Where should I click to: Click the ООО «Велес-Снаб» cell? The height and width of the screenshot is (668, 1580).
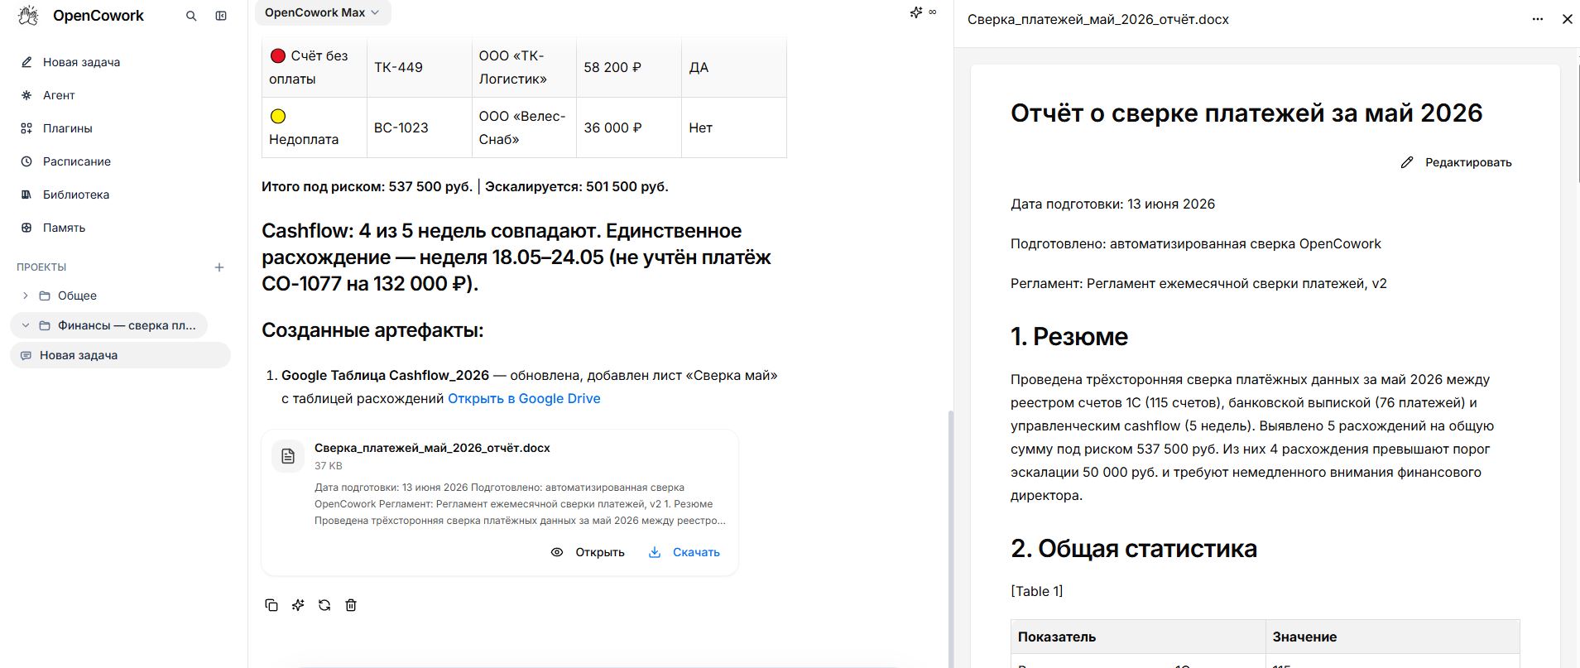524,127
